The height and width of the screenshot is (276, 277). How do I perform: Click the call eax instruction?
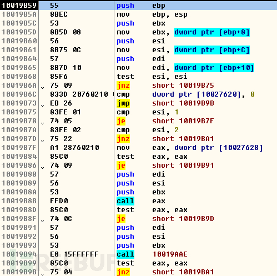(141, 201)
